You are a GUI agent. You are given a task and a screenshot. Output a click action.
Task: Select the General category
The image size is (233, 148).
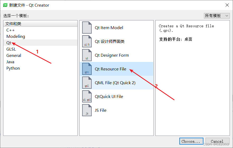click(x=40, y=56)
